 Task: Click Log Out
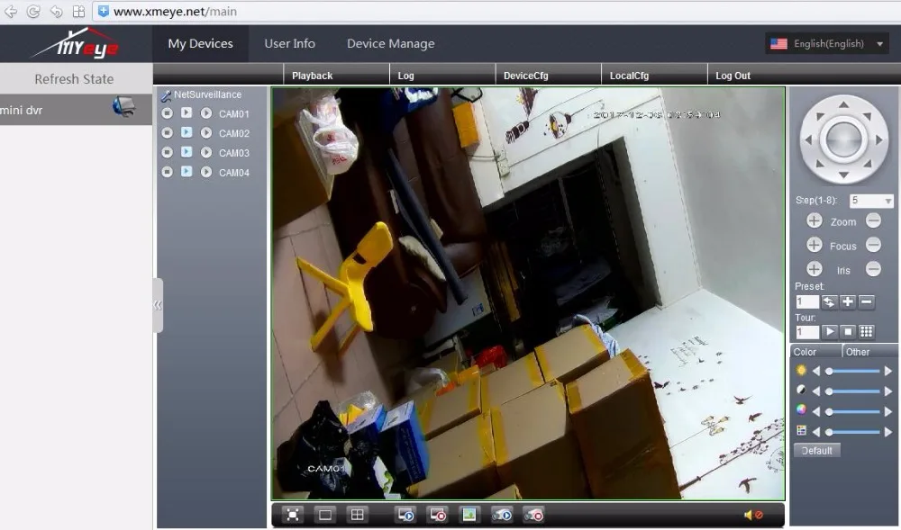click(733, 76)
